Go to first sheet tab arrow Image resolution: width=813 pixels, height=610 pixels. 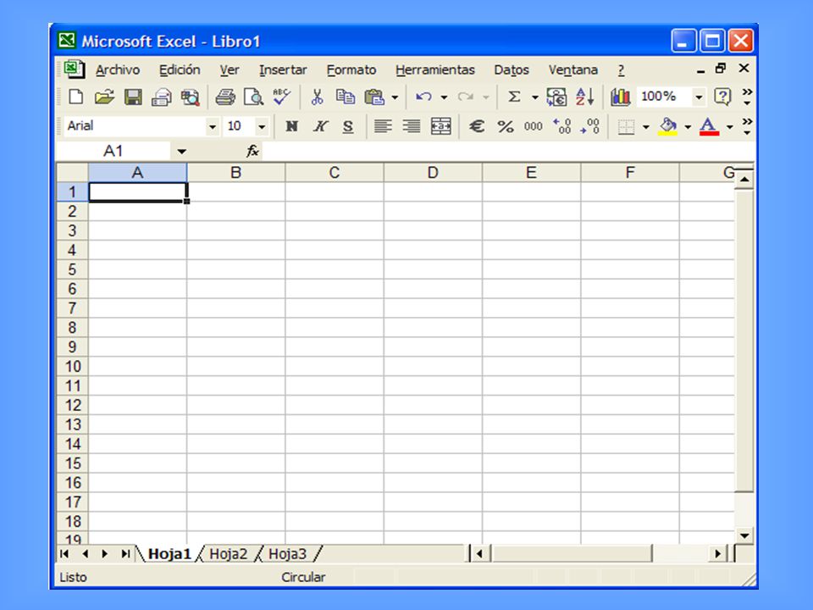coord(64,554)
